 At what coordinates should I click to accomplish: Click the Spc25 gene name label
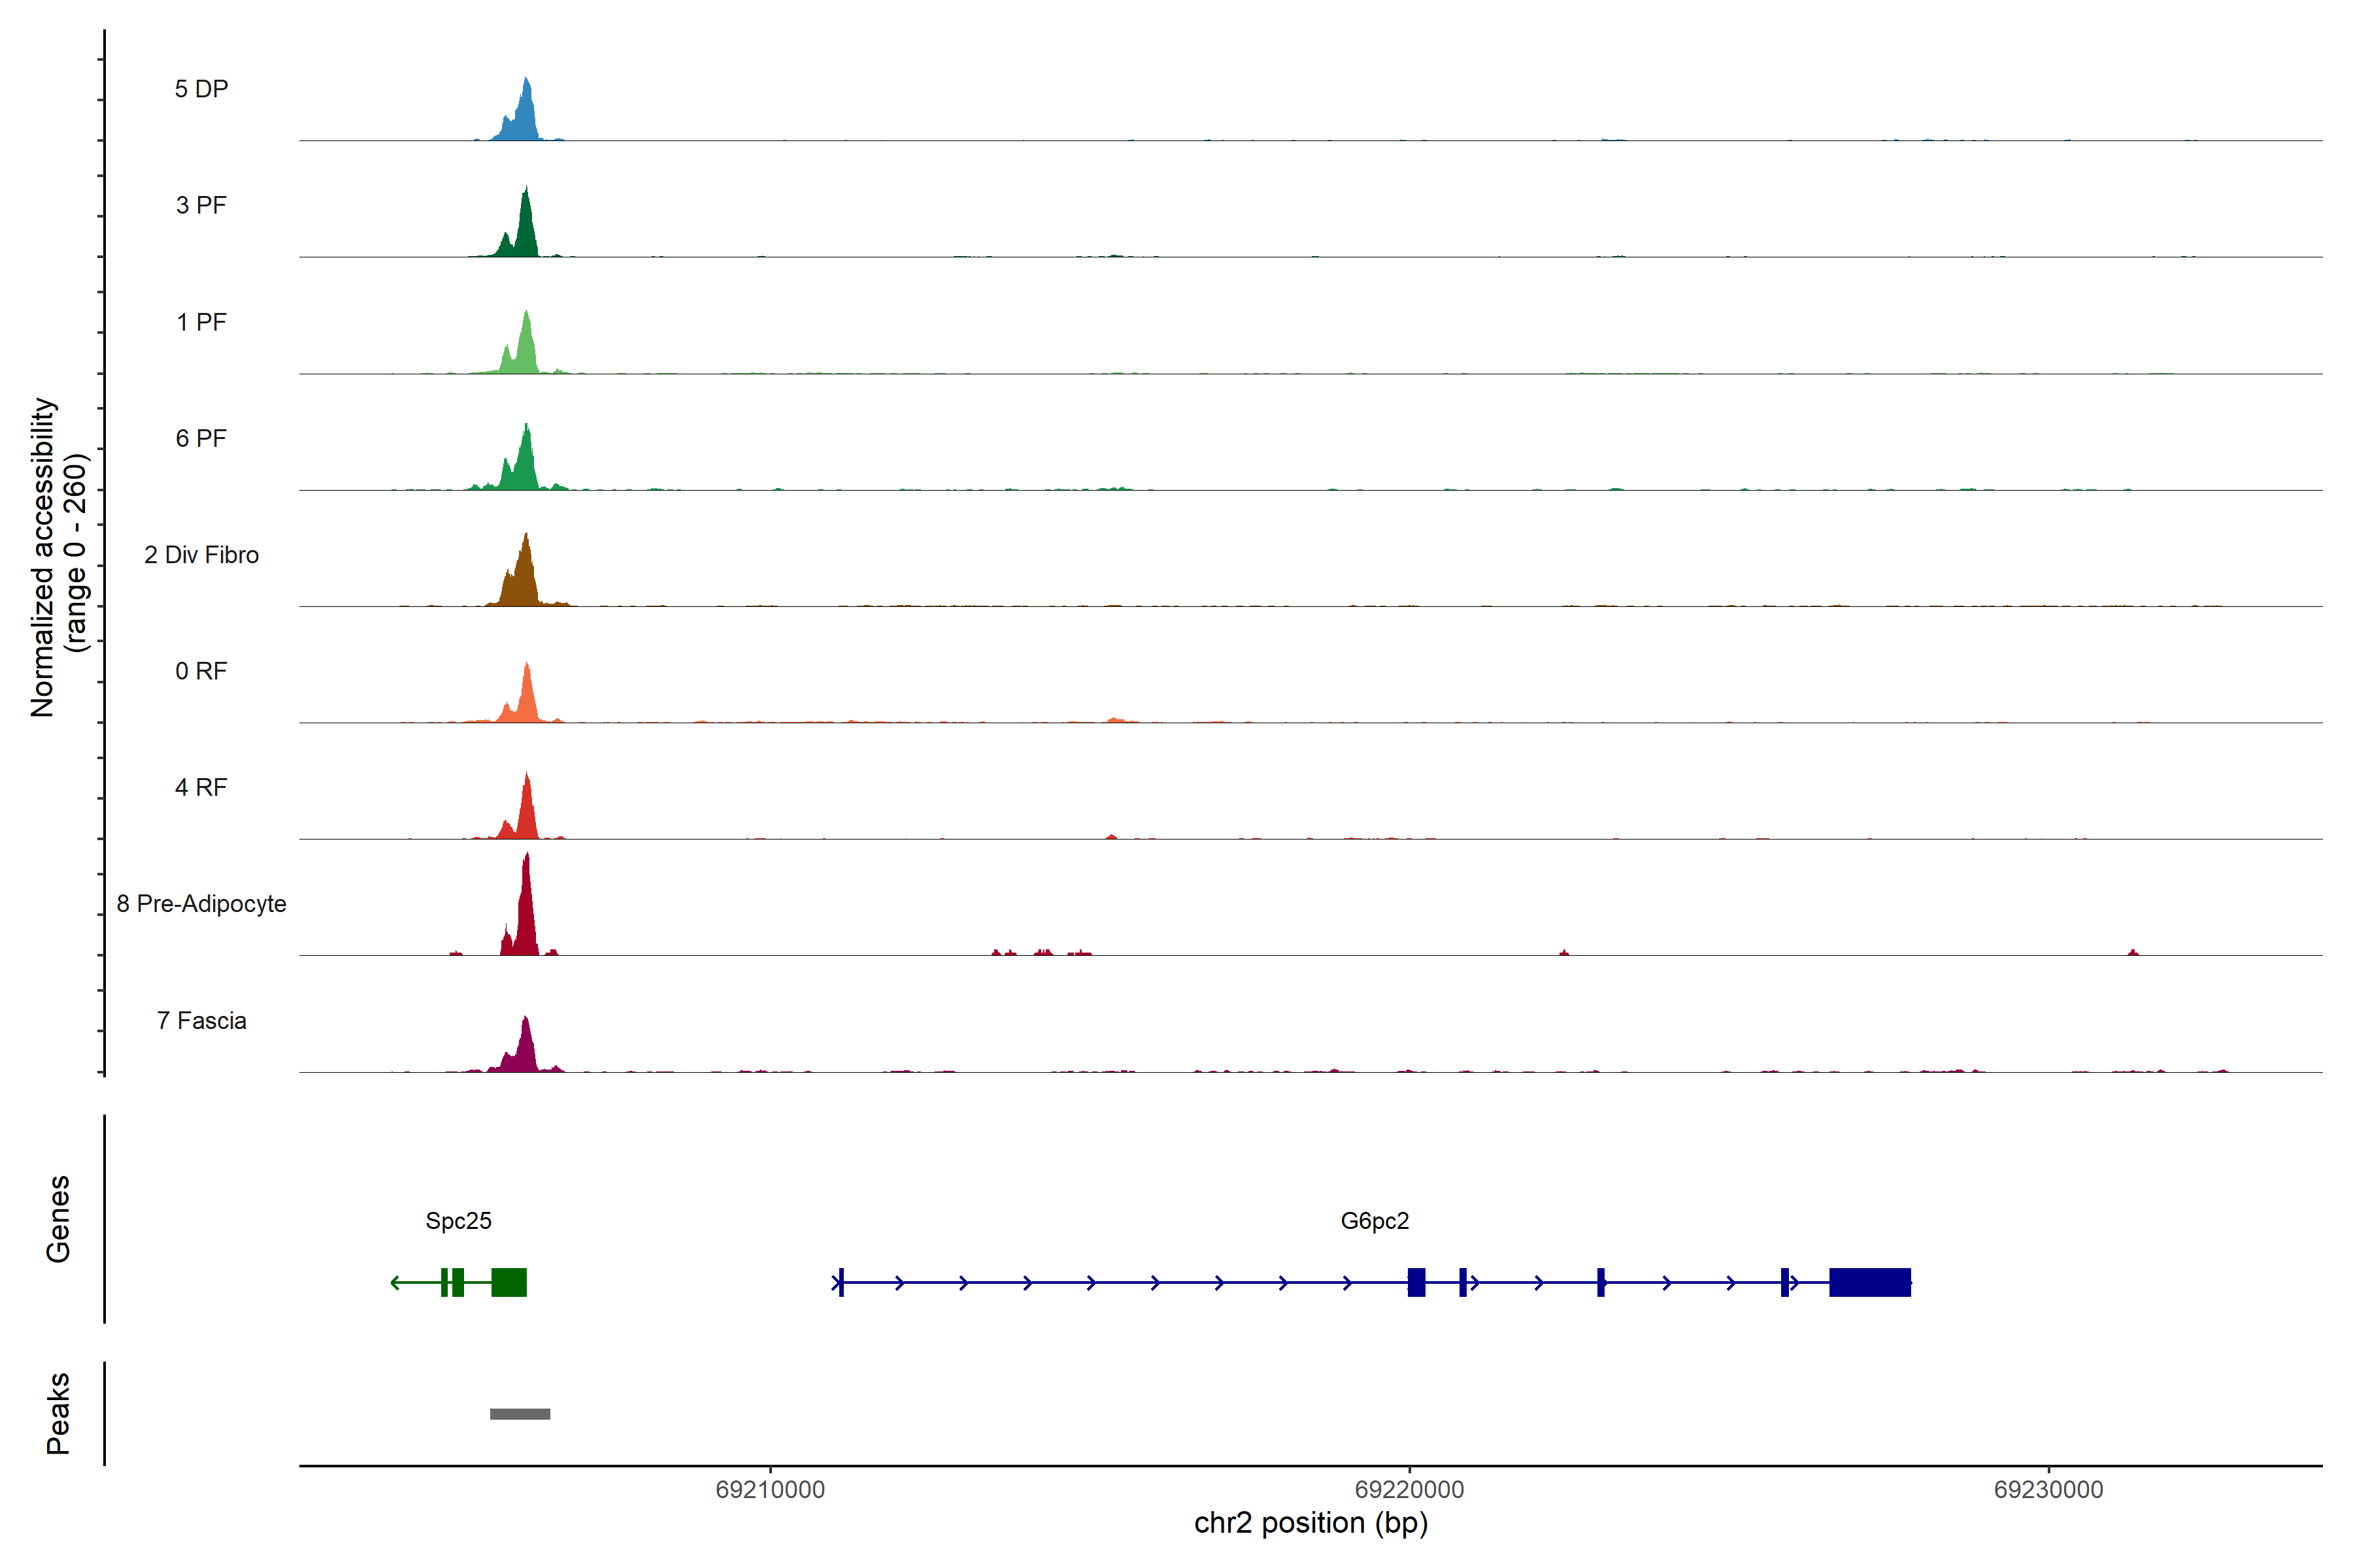tap(458, 1220)
